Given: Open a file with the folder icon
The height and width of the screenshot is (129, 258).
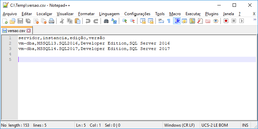Looking at the screenshot, I should point(13,21).
